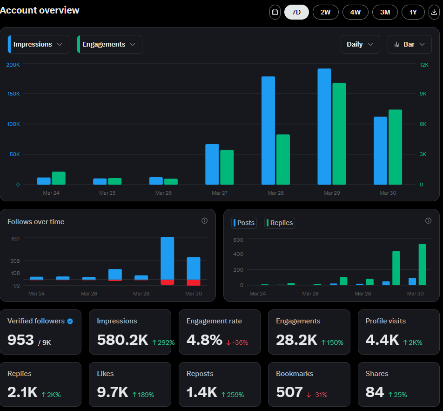Click the 12K engagements axis label
Screen dimensions: 443x411
(424, 65)
